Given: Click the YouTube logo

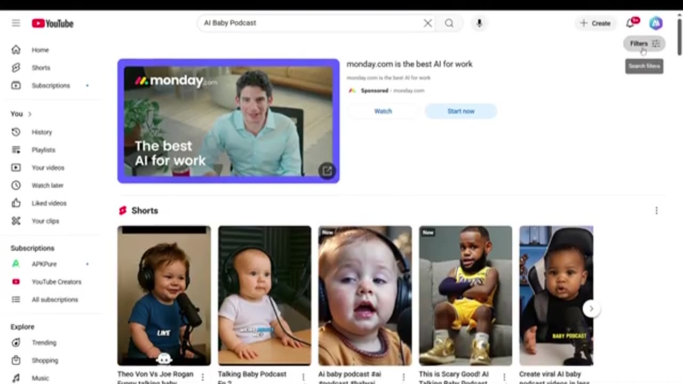Looking at the screenshot, I should click(x=52, y=23).
